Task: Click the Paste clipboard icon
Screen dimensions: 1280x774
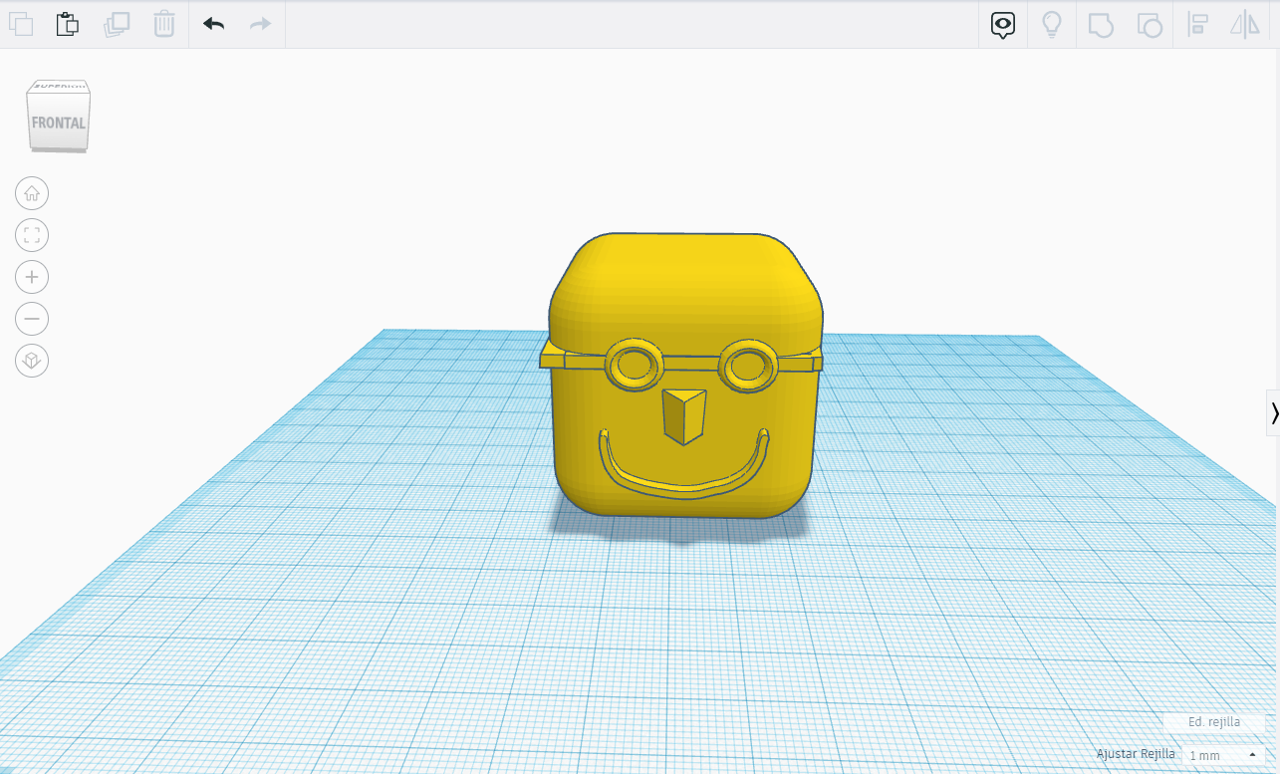Action: tap(67, 24)
